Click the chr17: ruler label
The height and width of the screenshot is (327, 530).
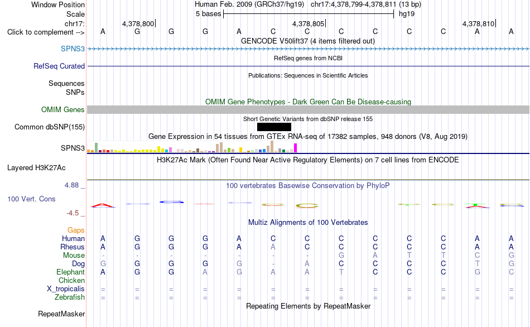coord(75,23)
